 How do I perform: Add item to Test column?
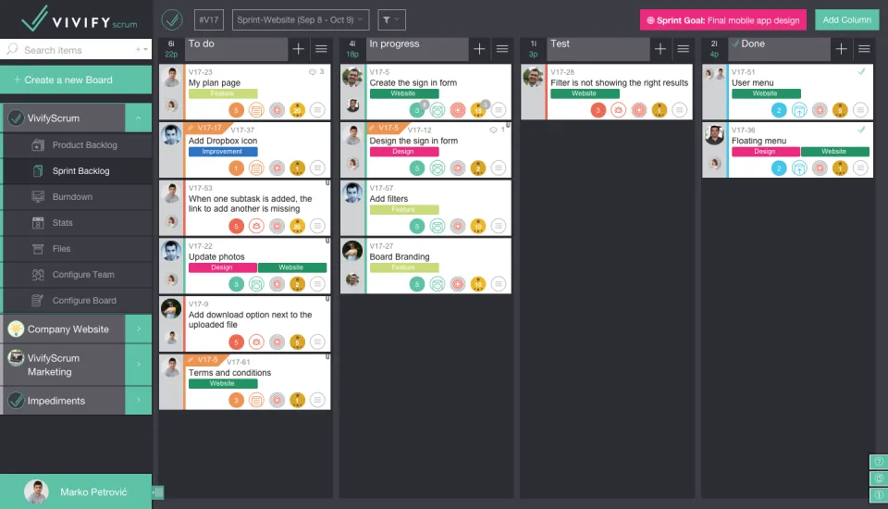pyautogui.click(x=660, y=49)
